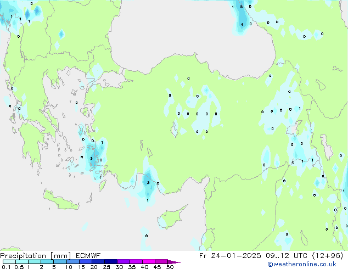Pick the 1–2 mm legend swatch
The height and width of the screenshot is (269, 348).
pyautogui.click(x=35, y=262)
